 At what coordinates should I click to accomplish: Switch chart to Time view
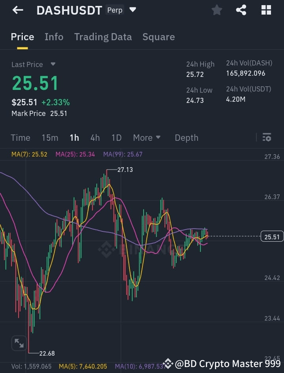[21, 138]
